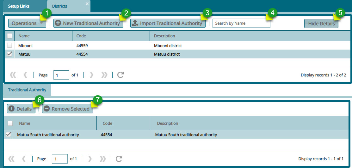Close the Districts tab
352x168 pixels.
coord(87,4)
